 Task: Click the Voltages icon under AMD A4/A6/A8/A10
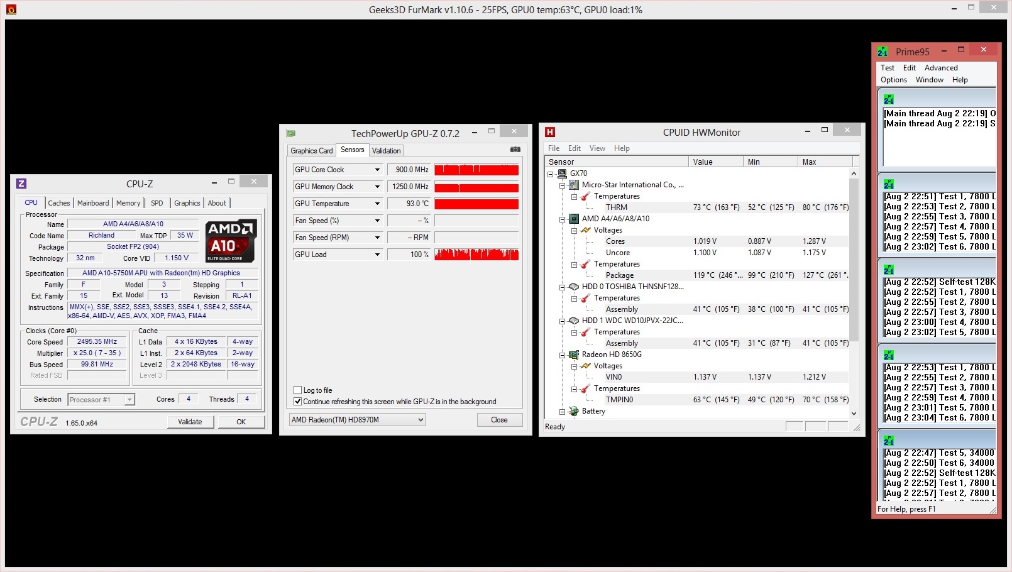586,230
